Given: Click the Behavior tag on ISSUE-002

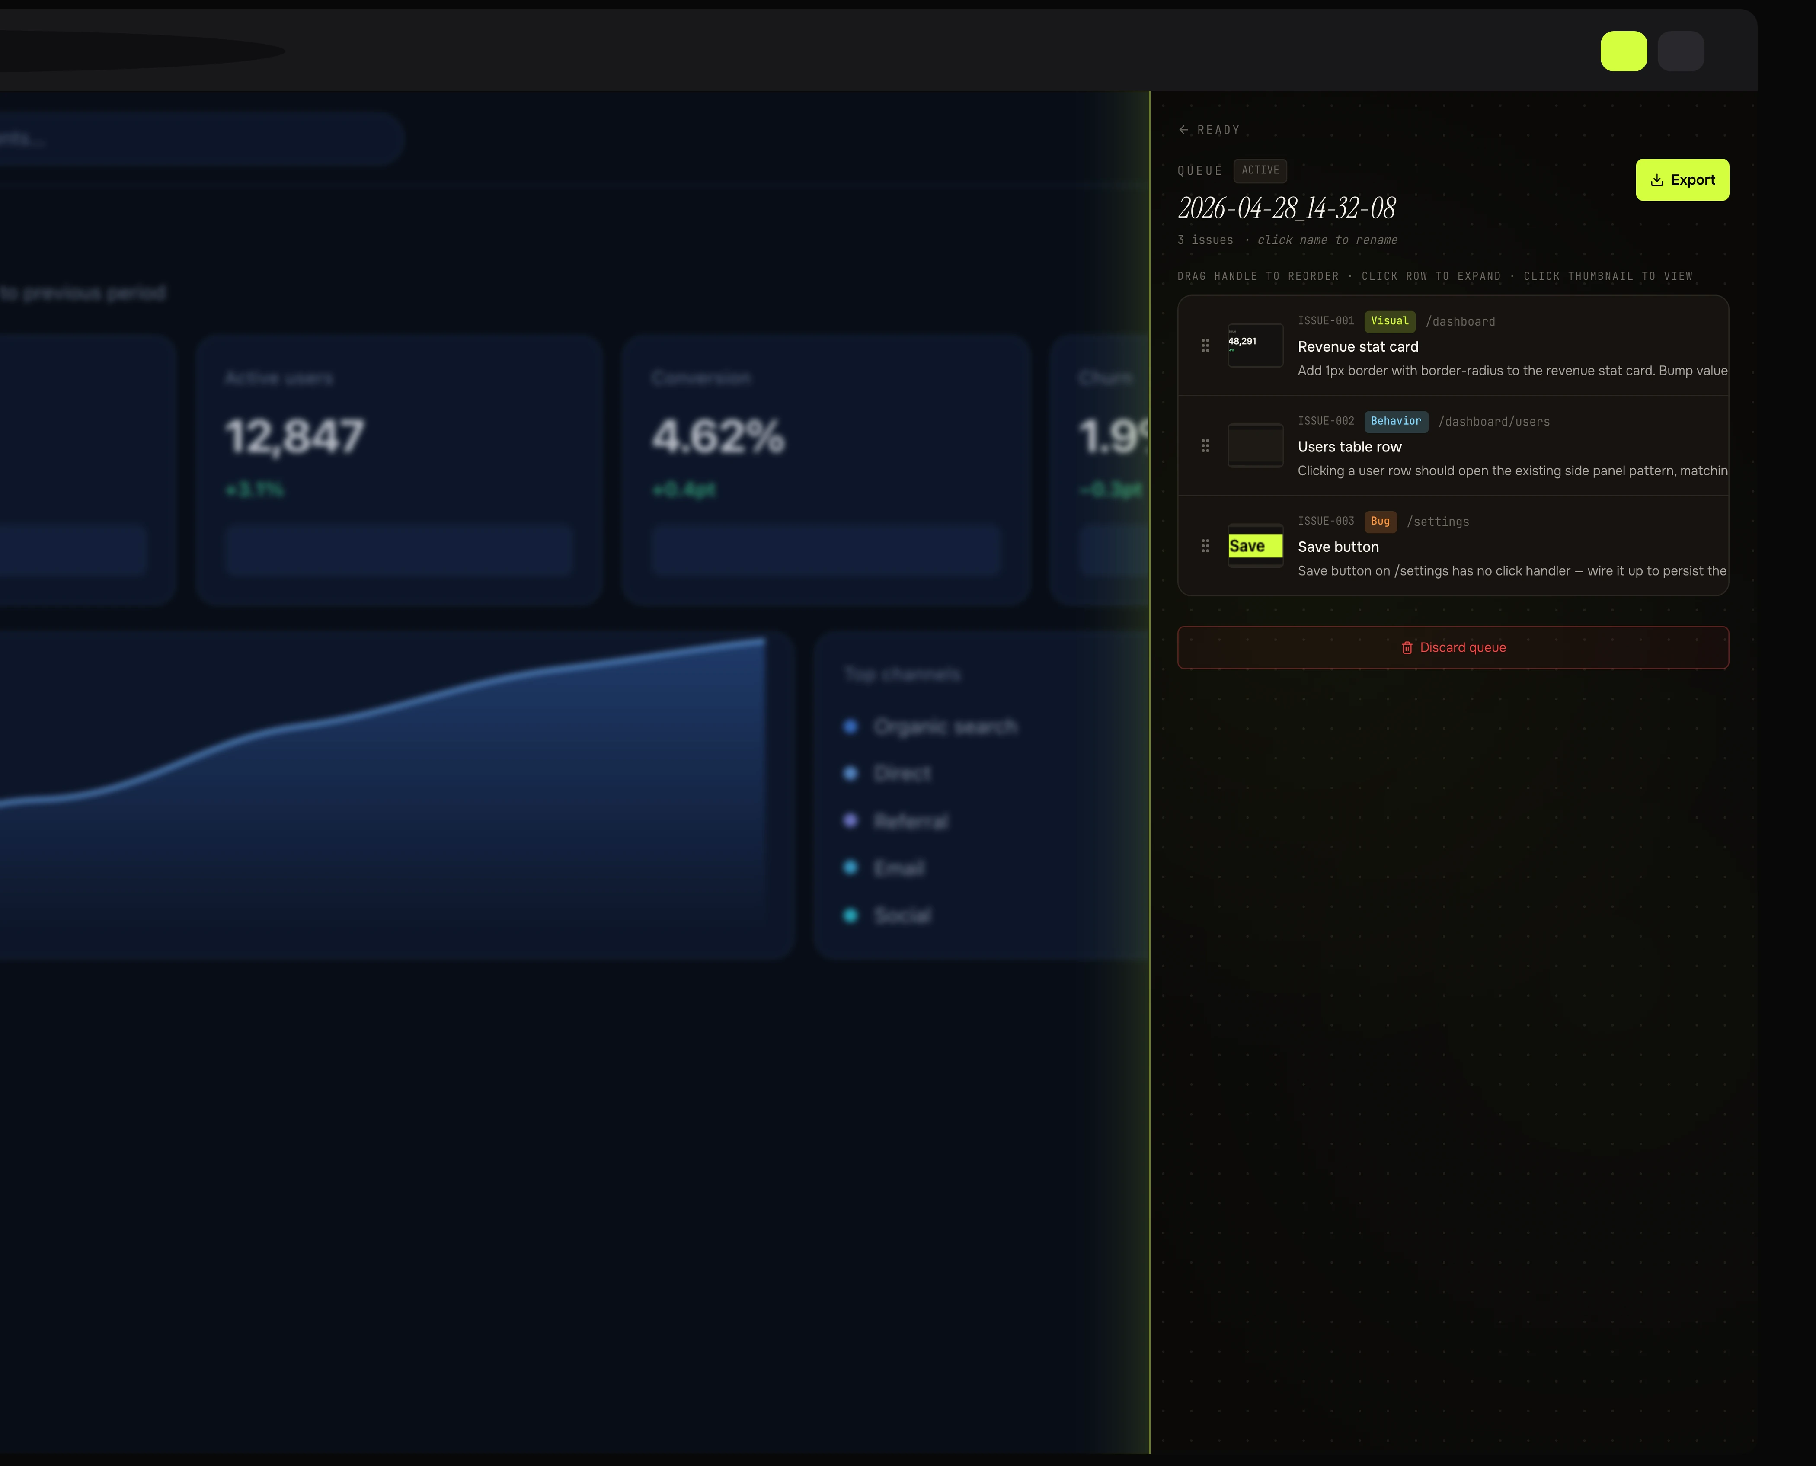Looking at the screenshot, I should tap(1396, 421).
